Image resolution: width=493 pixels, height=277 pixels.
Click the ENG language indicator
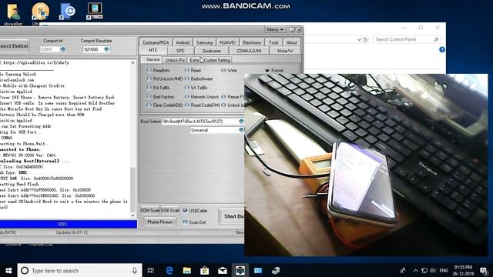click(x=444, y=270)
